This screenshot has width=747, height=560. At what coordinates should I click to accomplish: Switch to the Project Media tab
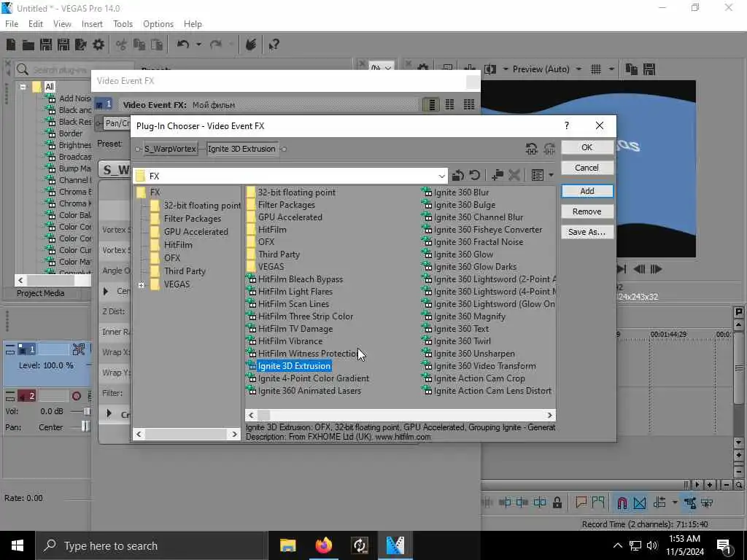[x=41, y=293]
